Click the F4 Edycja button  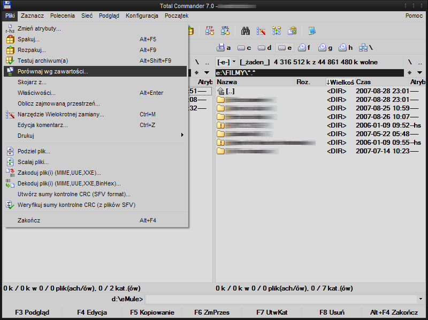pyautogui.click(x=92, y=312)
